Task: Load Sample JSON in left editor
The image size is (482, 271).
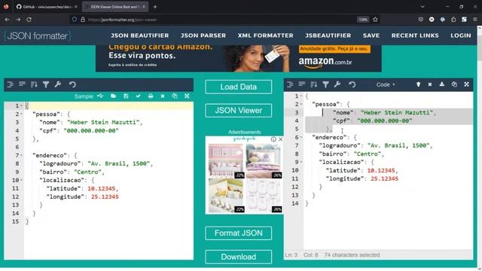Action: point(84,96)
